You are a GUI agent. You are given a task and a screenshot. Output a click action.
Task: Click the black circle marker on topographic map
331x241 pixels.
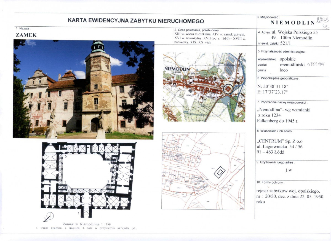(228, 89)
